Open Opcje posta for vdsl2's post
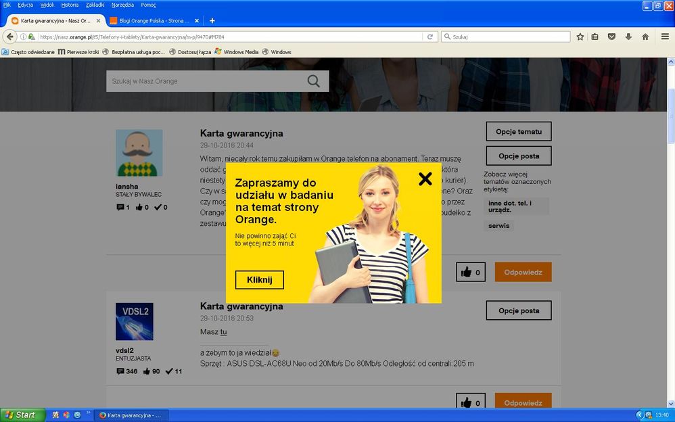This screenshot has height=422, width=675. pos(519,310)
